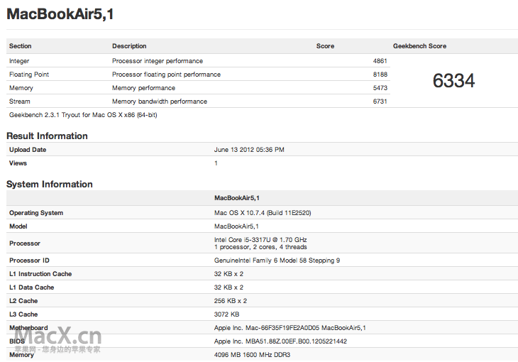
Task: Select the integer score value 4861
Action: click(380, 61)
